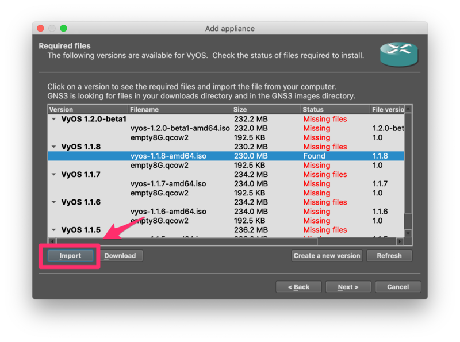The height and width of the screenshot is (342, 460).
Task: Collapse the VyOS 1.2.0-beta1 version
Action: pos(53,119)
